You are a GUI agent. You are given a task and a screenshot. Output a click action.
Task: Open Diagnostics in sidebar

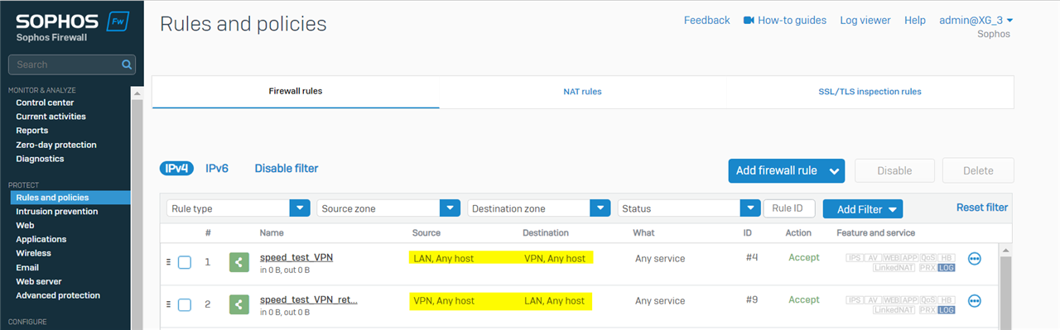coord(40,159)
